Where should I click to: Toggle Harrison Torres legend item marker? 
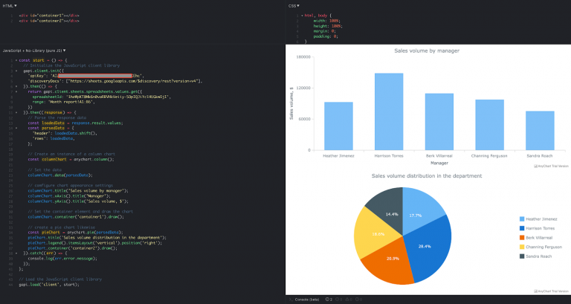tap(522, 228)
